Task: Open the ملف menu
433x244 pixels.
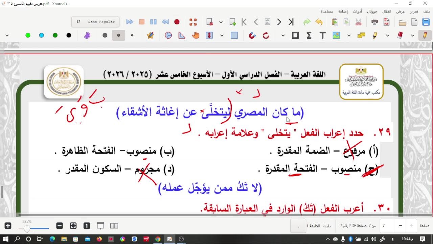Action: [427, 11]
